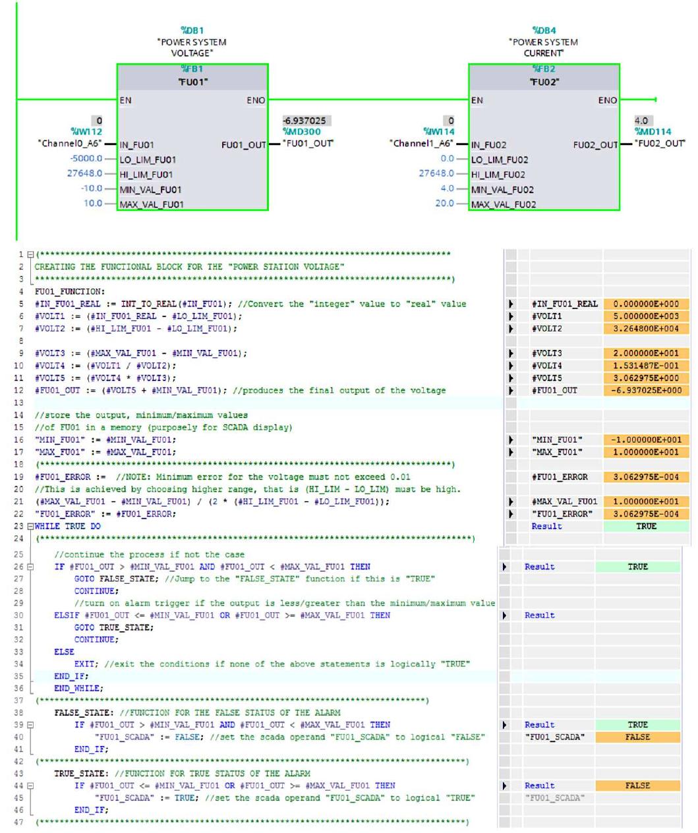698x833 pixels.
Task: Collapse the FALSE_STATE IF block at line 39
Action: (x=30, y=725)
